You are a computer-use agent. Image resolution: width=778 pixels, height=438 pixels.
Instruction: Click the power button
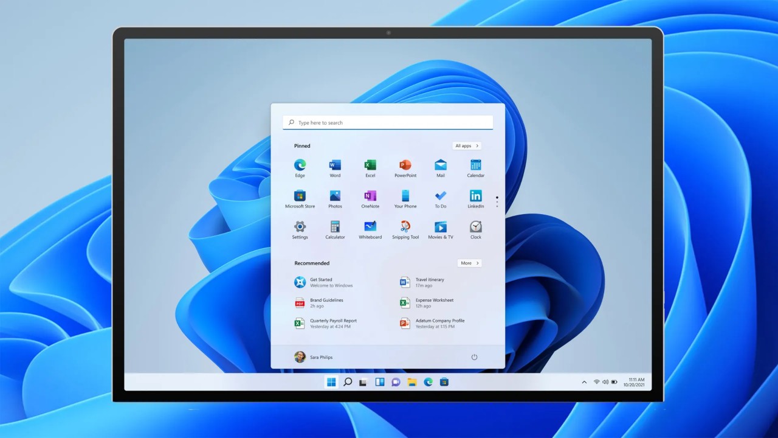point(474,357)
